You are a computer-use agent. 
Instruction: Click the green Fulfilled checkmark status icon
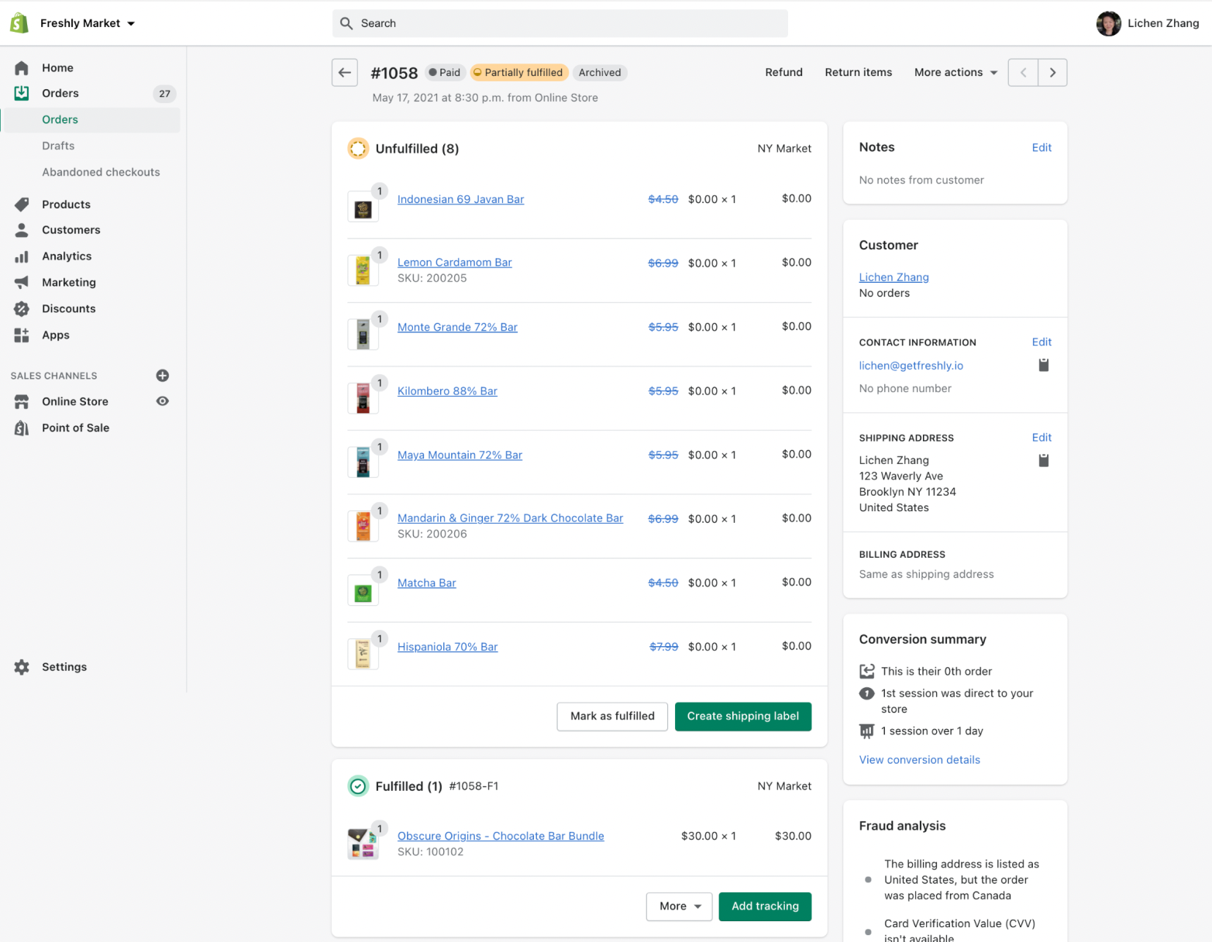[x=358, y=786]
